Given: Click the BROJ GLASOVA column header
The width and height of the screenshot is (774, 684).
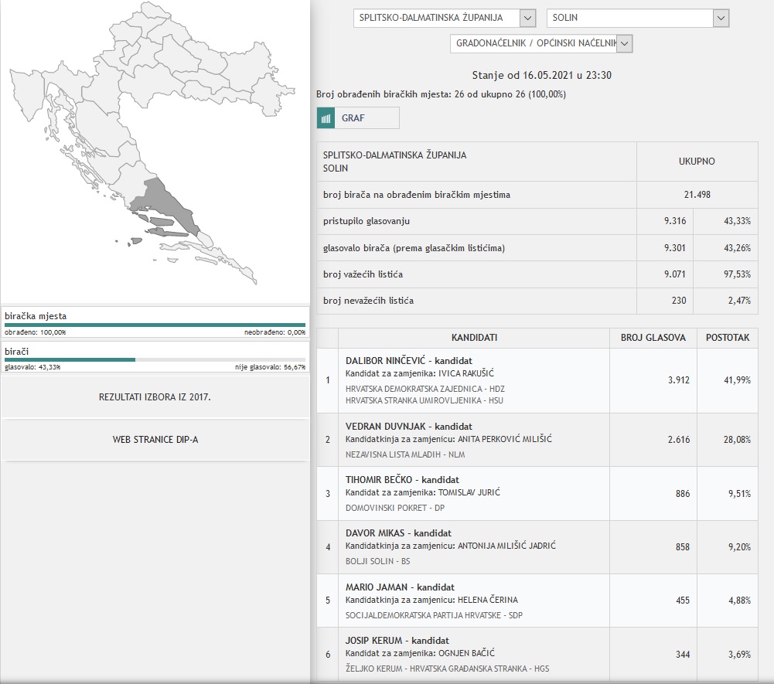Looking at the screenshot, I should pos(653,338).
